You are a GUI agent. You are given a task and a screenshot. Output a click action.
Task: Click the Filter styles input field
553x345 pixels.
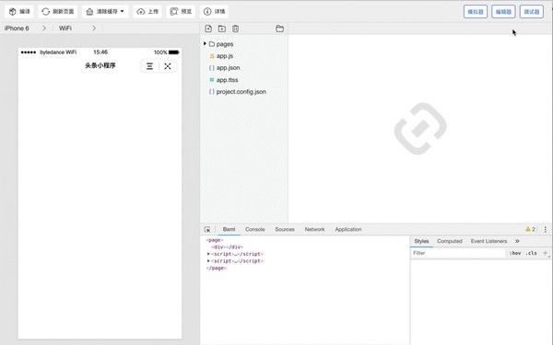tap(458, 253)
